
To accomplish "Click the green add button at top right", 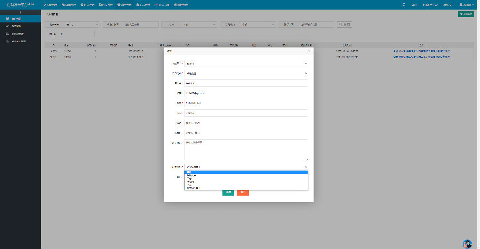I will (466, 14).
